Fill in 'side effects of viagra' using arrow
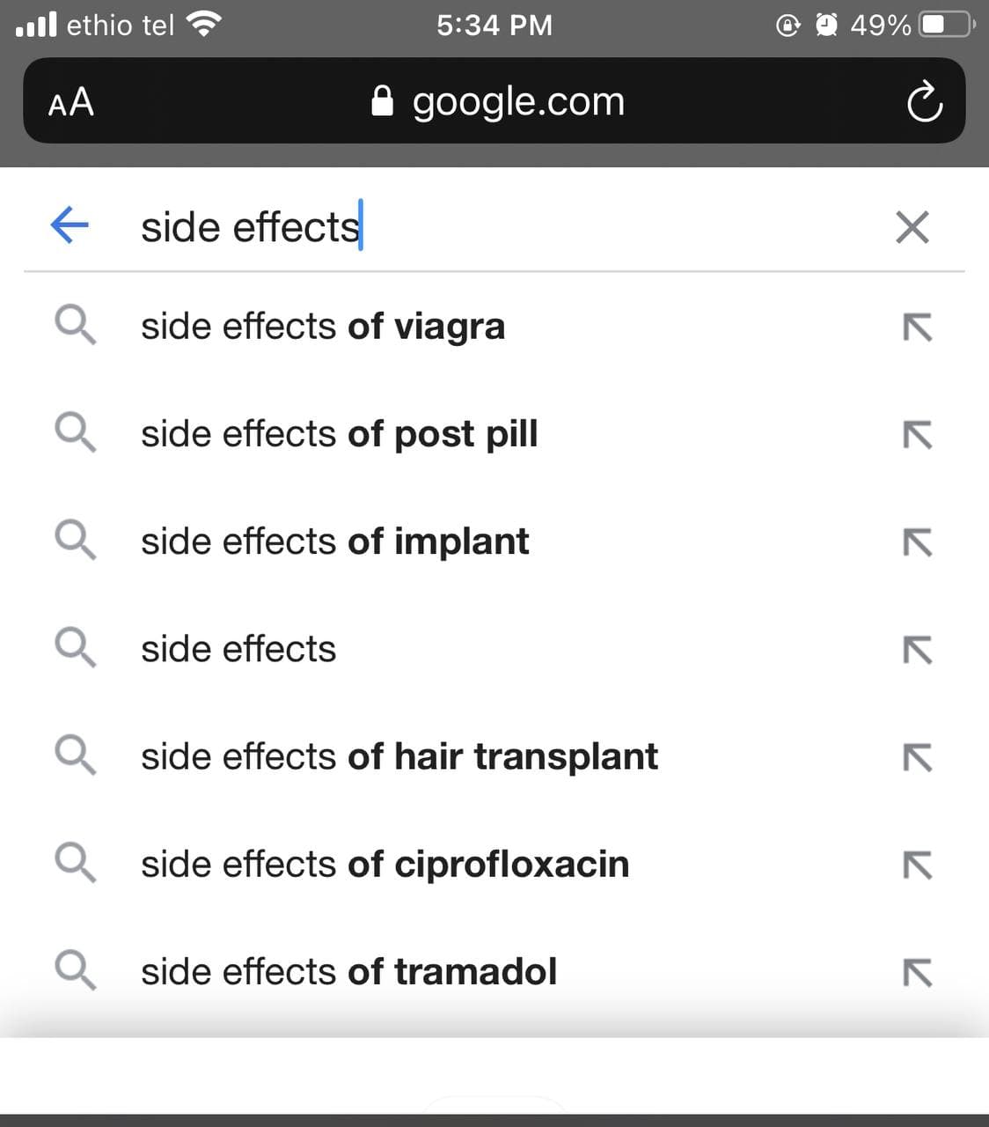 pos(917,328)
